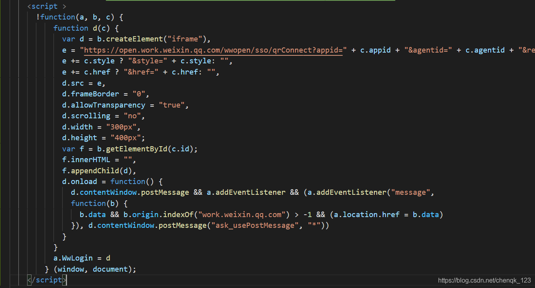
Task: Click the "function d(c)" declaration
Action: 82,28
